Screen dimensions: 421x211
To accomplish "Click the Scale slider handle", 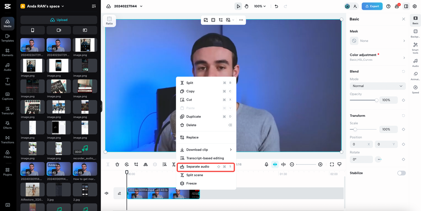I will (355, 129).
